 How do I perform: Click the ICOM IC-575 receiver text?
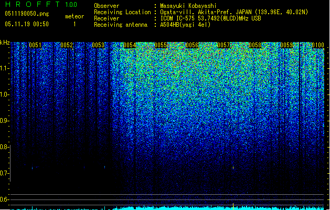click(x=210, y=18)
